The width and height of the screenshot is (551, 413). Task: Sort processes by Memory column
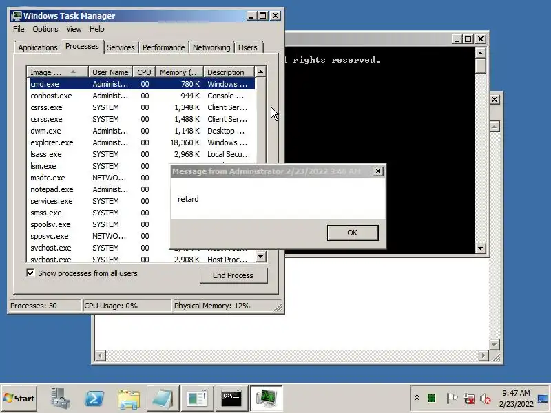180,72
